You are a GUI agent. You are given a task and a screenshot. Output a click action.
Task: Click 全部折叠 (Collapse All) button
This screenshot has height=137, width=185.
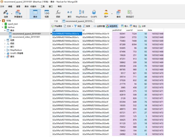(99, 26)
